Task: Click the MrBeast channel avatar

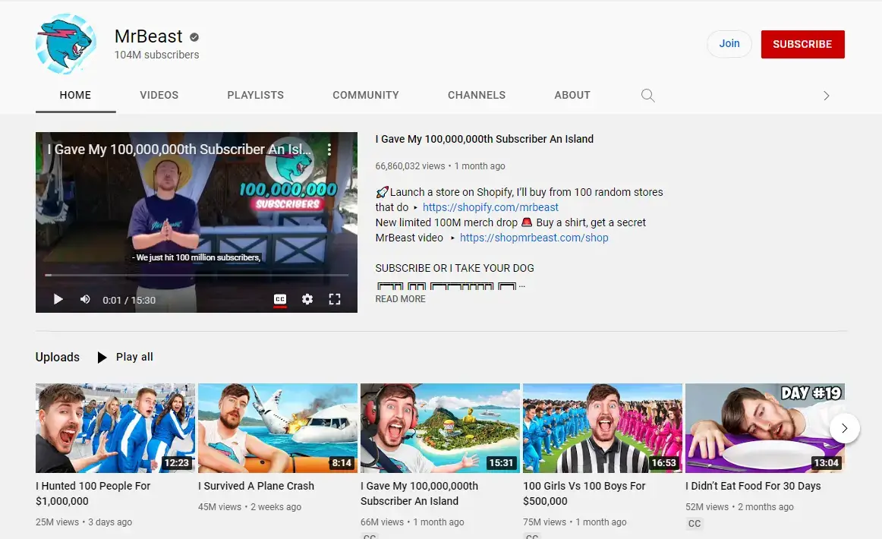Action: pos(66,44)
